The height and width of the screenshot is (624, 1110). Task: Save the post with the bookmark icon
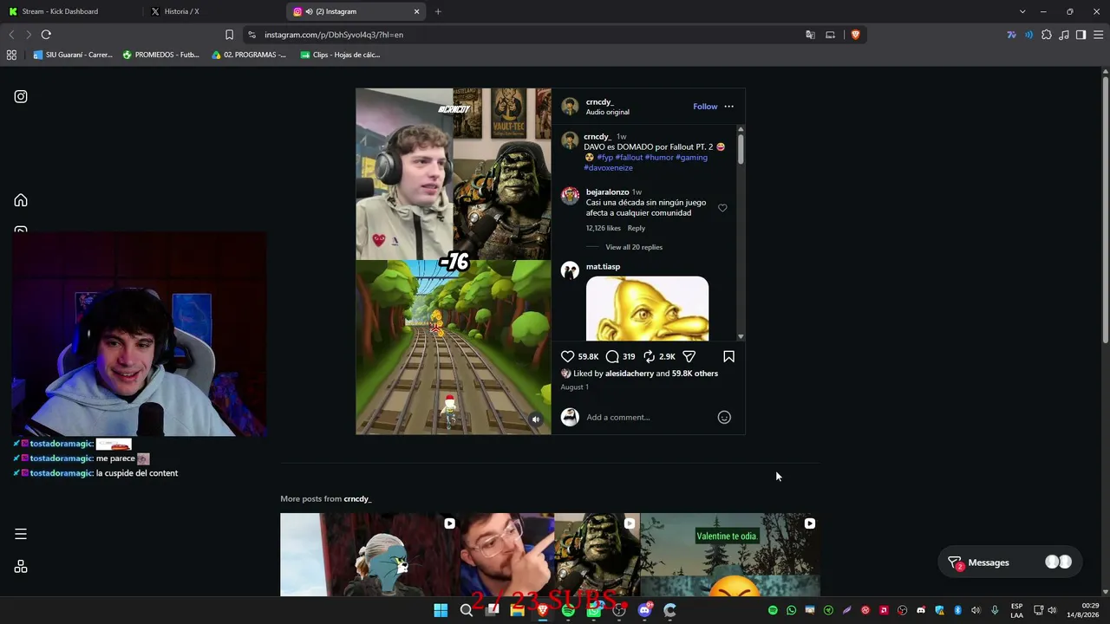pos(728,356)
